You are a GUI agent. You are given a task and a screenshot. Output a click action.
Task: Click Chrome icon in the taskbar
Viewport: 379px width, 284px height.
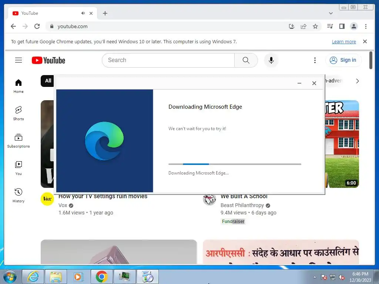(x=101, y=277)
